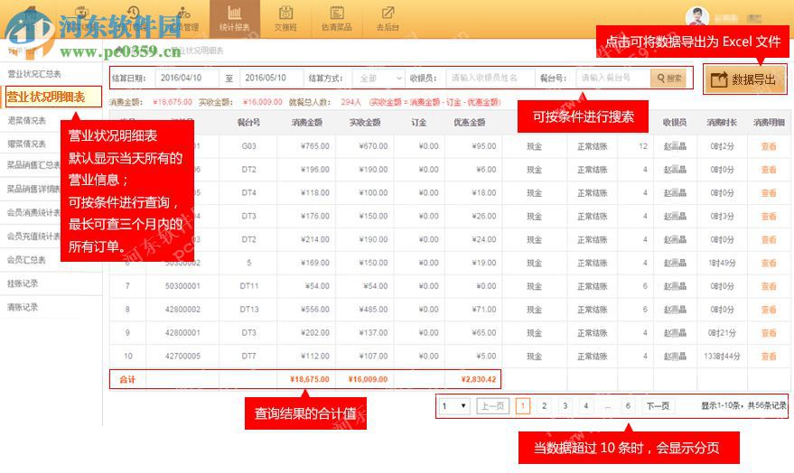Click order number 50300001 cell

pyautogui.click(x=182, y=286)
